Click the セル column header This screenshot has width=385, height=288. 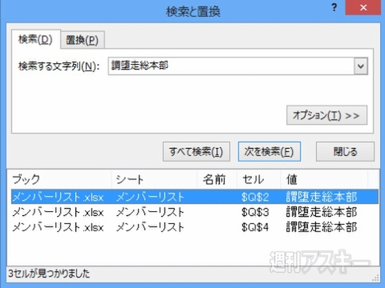click(x=259, y=179)
